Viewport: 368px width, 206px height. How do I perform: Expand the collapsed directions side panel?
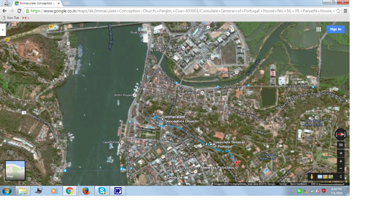(3, 29)
